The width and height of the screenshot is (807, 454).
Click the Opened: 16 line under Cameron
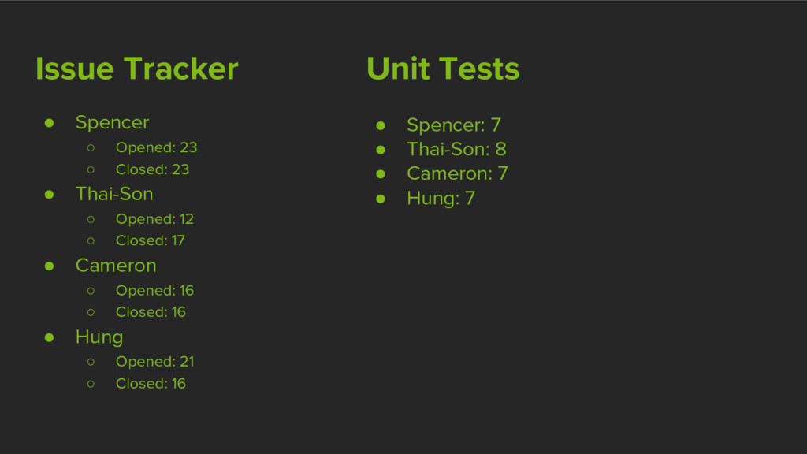click(x=154, y=291)
